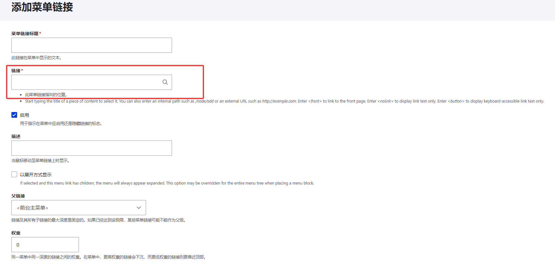Click the <nolink> keyword in help text
555x263 pixels.
point(385,101)
